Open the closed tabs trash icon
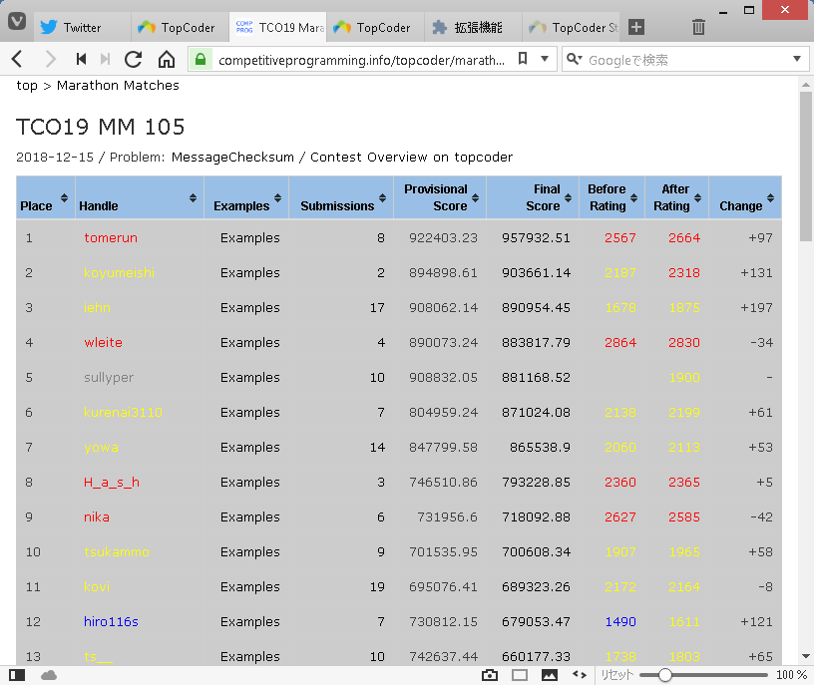This screenshot has height=685, width=814. pos(698,27)
